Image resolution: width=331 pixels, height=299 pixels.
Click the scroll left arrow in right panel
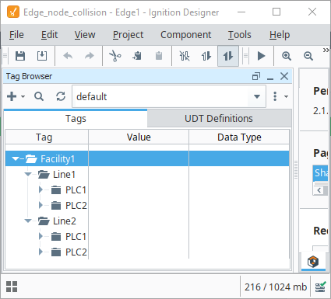[319, 190]
